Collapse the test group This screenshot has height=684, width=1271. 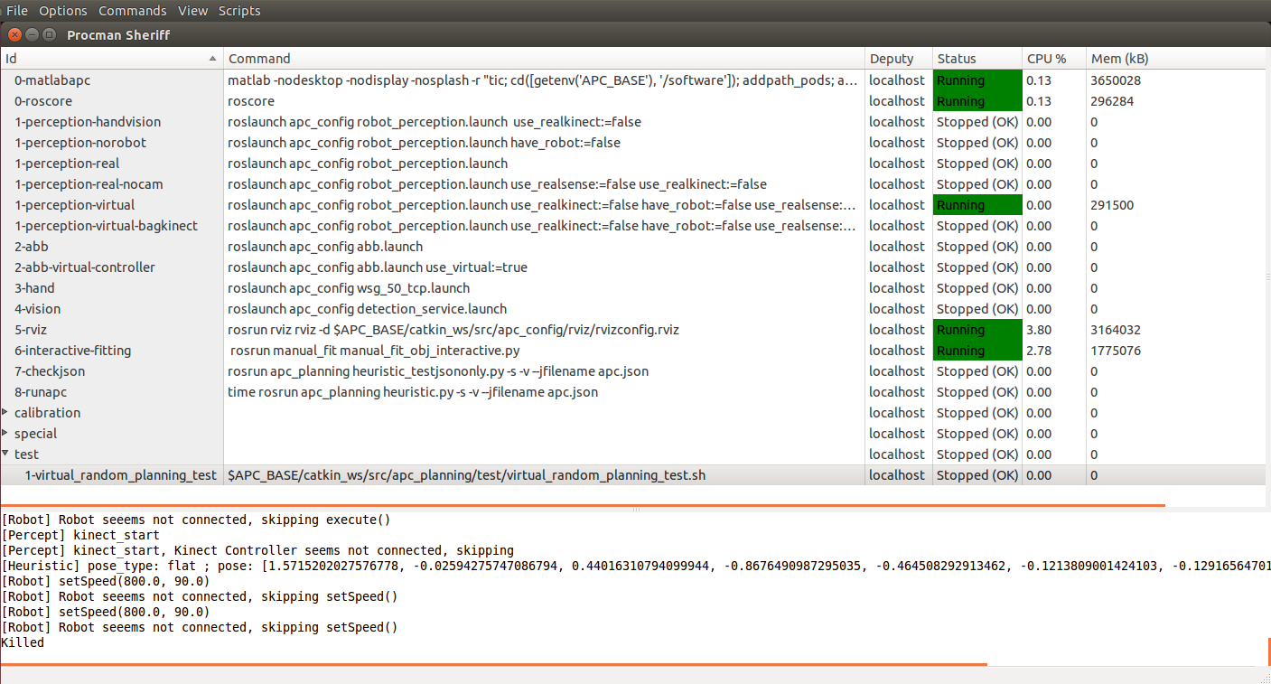point(5,454)
